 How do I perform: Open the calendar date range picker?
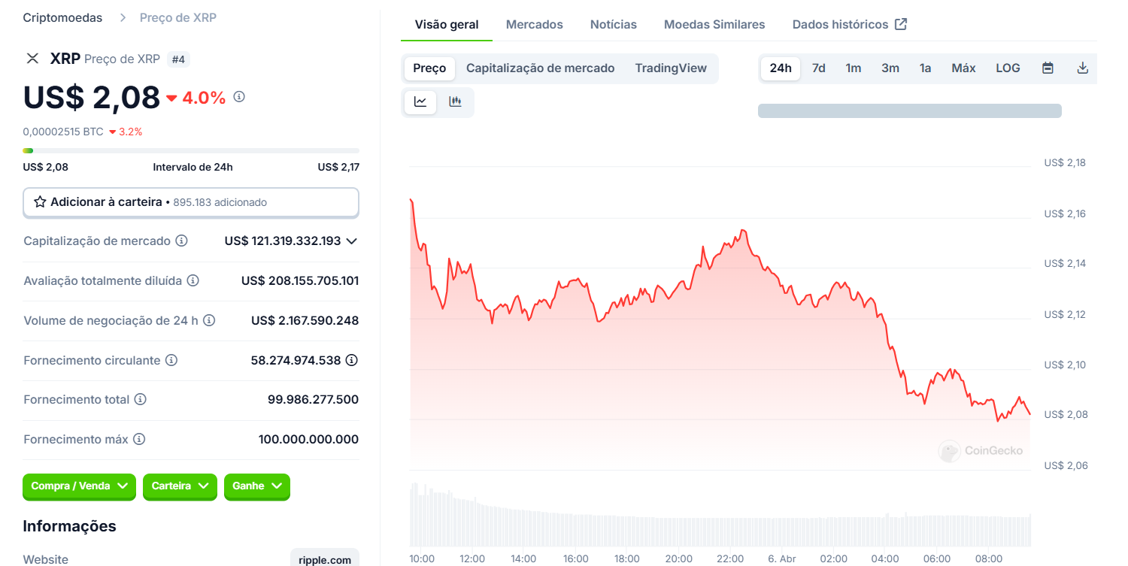(x=1048, y=68)
